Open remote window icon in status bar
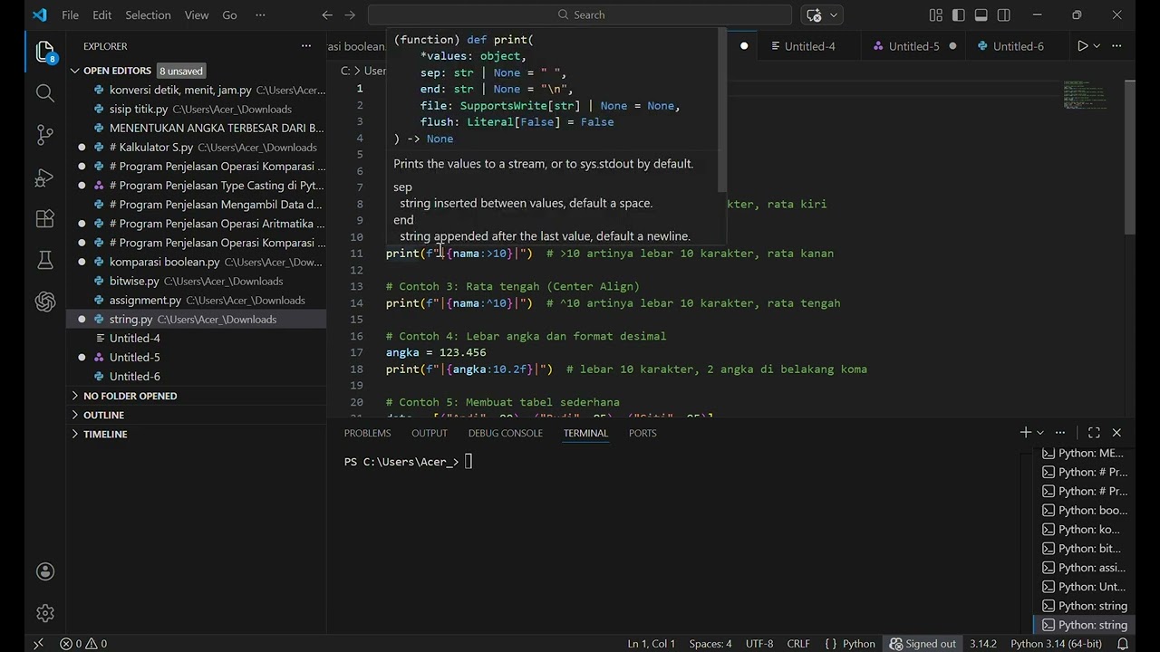1160x652 pixels. (x=38, y=644)
